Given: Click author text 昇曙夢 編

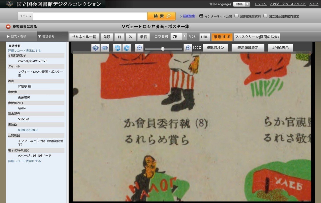Looking at the screenshot, I should point(25,86).
